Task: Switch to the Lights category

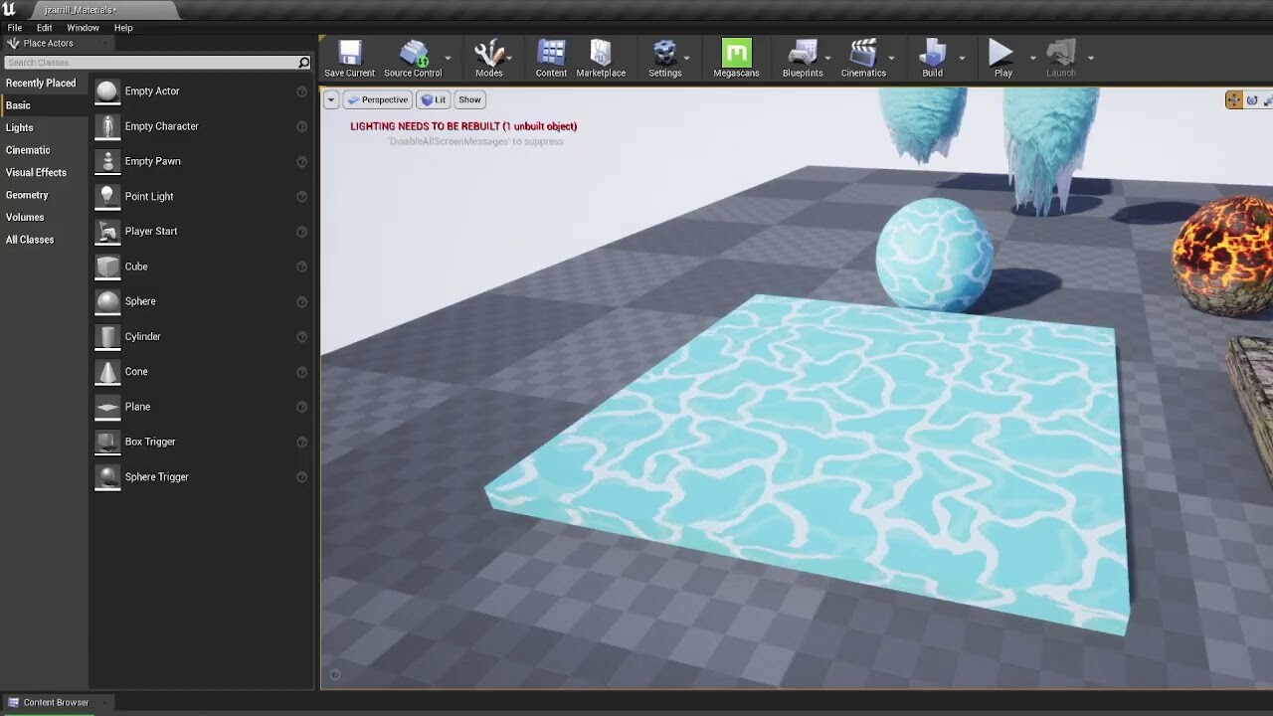Action: tap(19, 127)
